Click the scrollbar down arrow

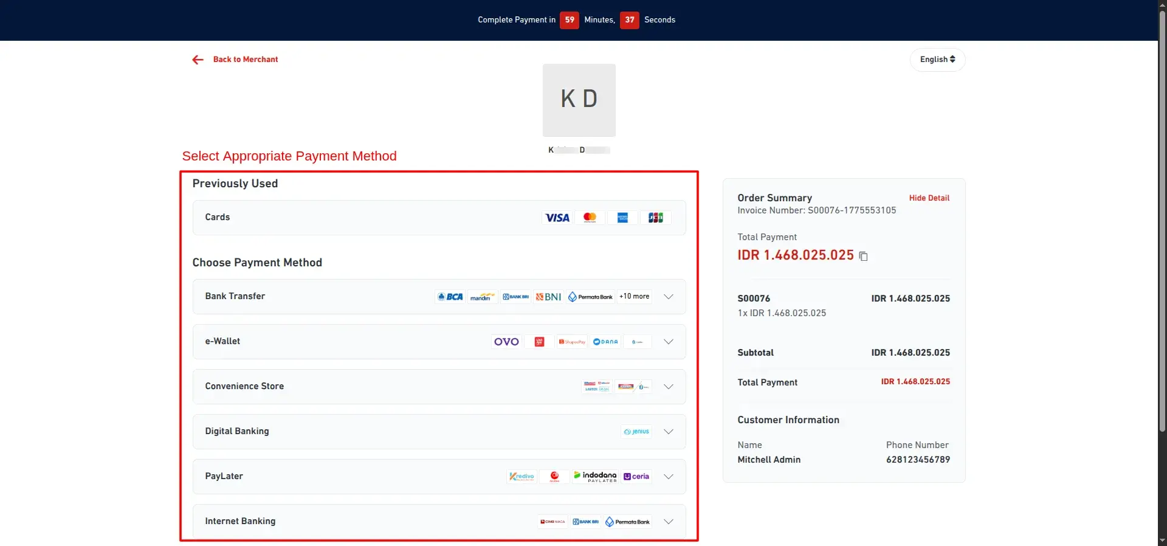tap(1162, 540)
